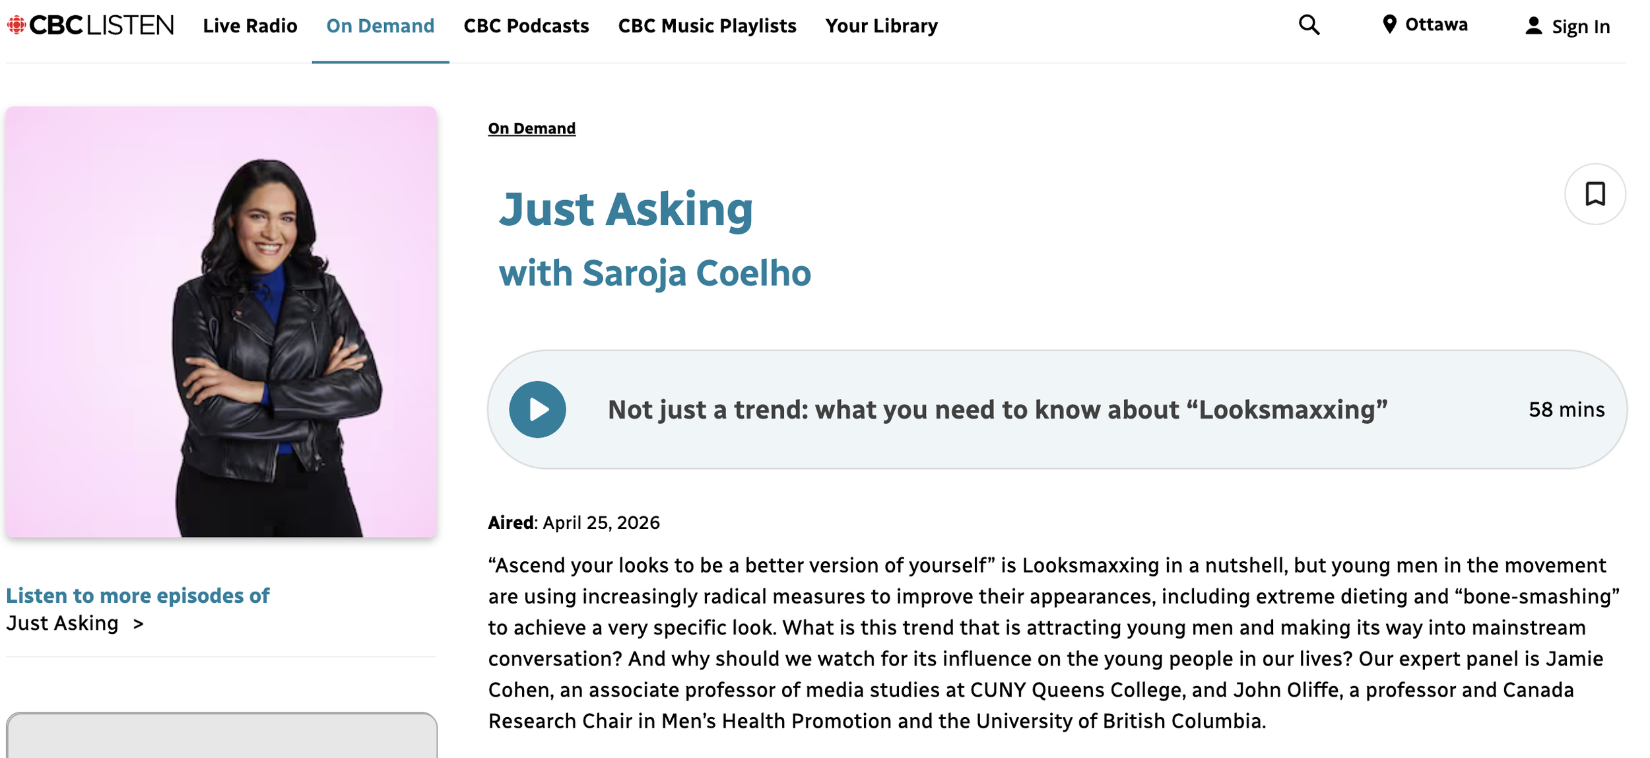Image resolution: width=1650 pixels, height=758 pixels.
Task: Play the Looksmaxxing episode
Action: tap(537, 409)
